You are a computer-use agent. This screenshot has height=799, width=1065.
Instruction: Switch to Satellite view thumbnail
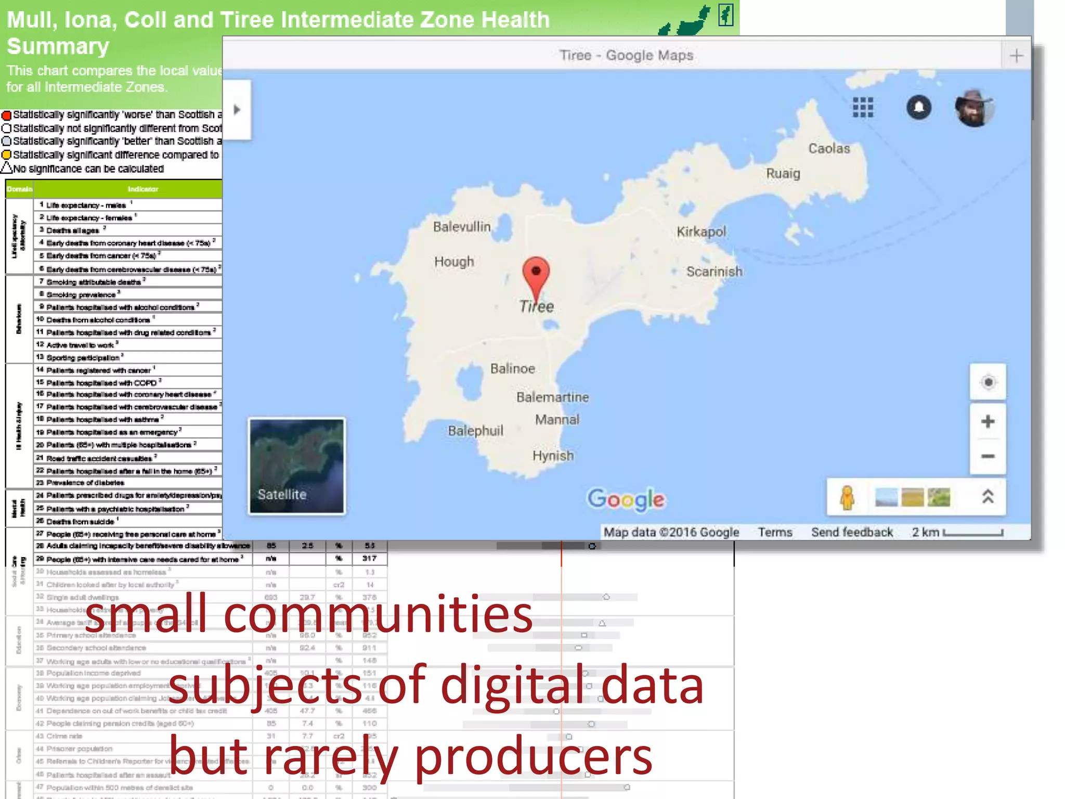(296, 466)
